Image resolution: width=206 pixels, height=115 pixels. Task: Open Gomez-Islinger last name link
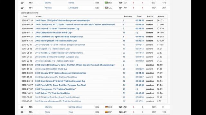point(75,107)
